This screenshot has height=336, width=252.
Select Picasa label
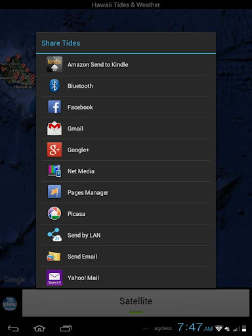(76, 214)
